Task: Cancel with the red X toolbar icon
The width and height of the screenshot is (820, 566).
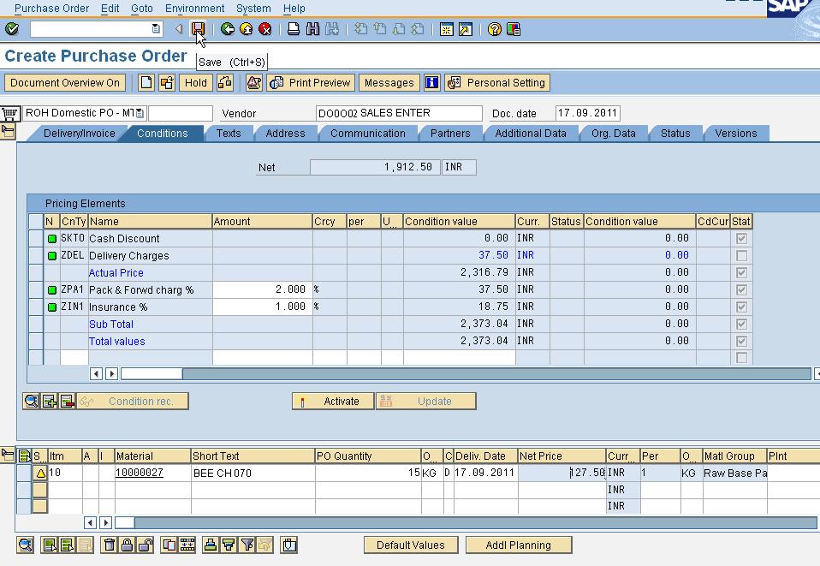Action: [x=265, y=28]
